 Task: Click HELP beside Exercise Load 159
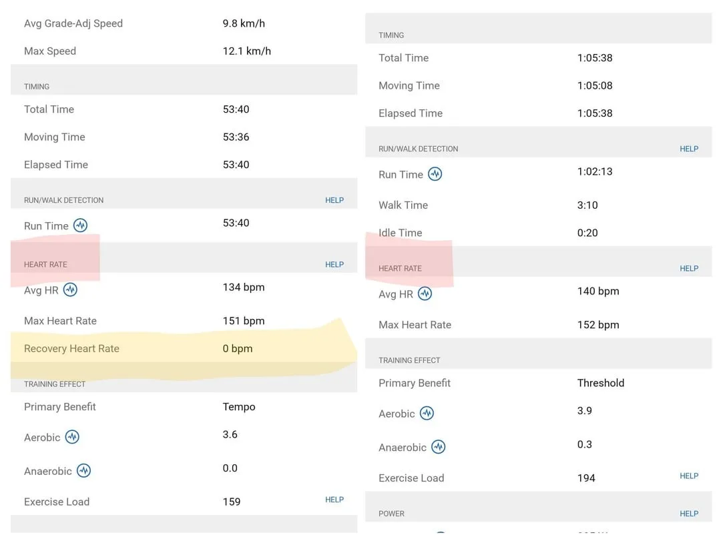pyautogui.click(x=334, y=500)
